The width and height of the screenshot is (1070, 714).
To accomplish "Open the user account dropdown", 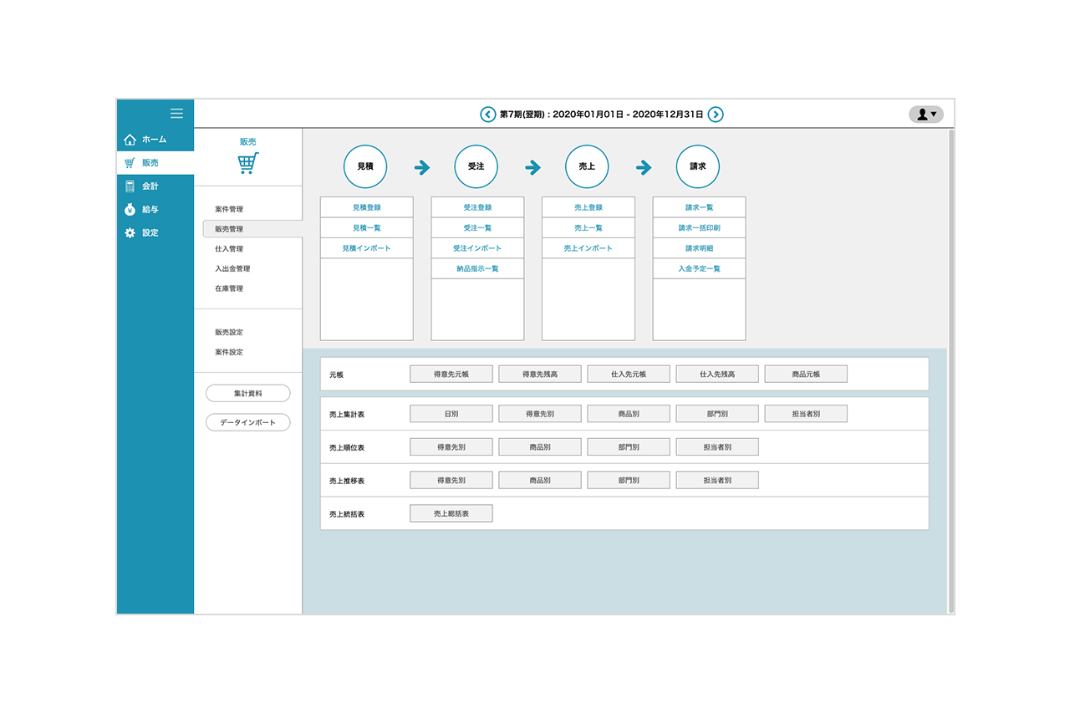I will pos(926,115).
